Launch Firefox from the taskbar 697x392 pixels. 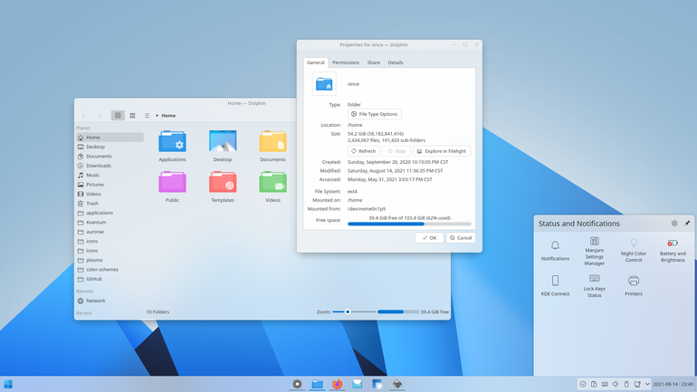click(337, 384)
